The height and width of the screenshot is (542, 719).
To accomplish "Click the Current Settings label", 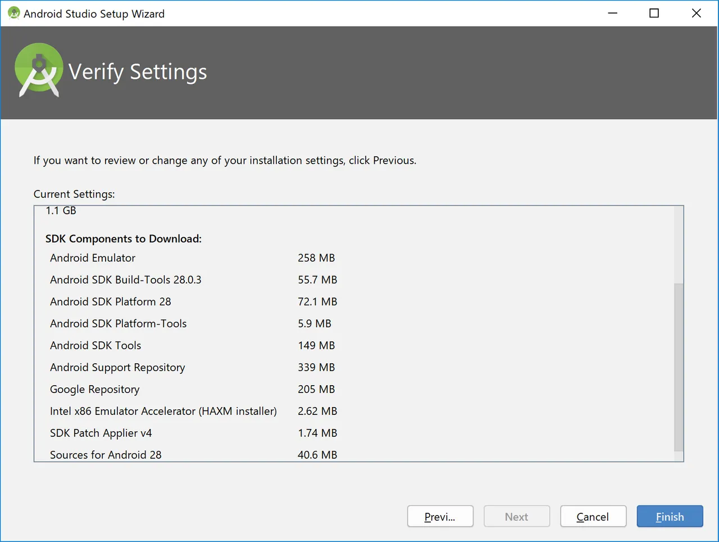I will [x=74, y=194].
